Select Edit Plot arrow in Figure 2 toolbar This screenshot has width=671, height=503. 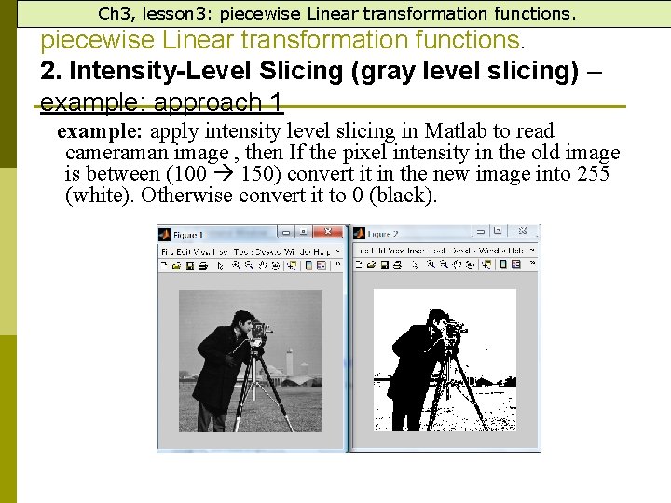(x=416, y=265)
